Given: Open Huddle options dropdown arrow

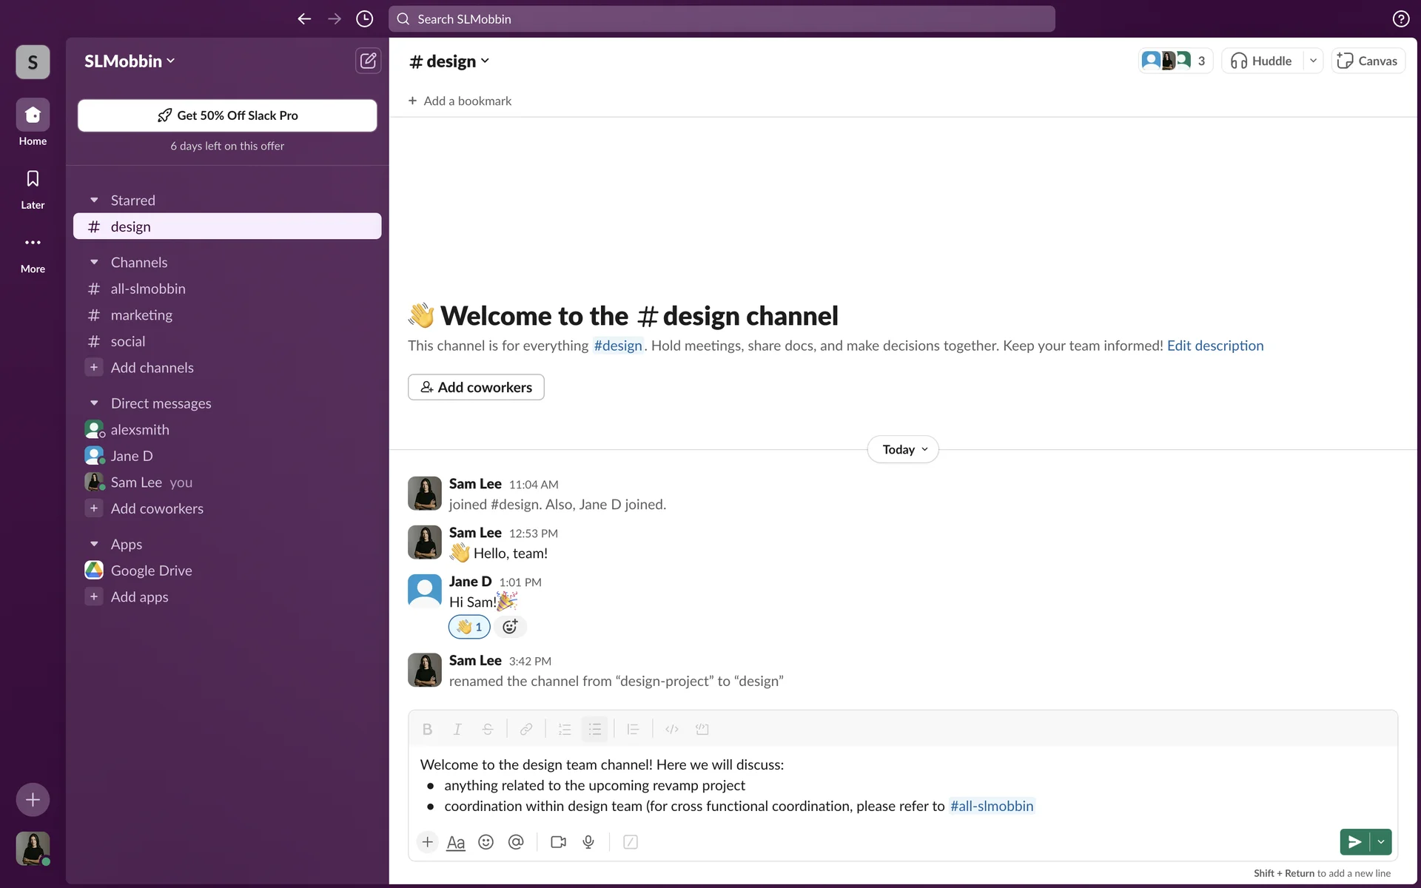Looking at the screenshot, I should (x=1313, y=61).
